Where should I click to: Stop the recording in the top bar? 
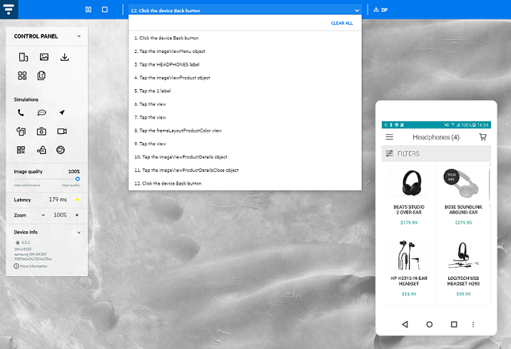(x=105, y=10)
